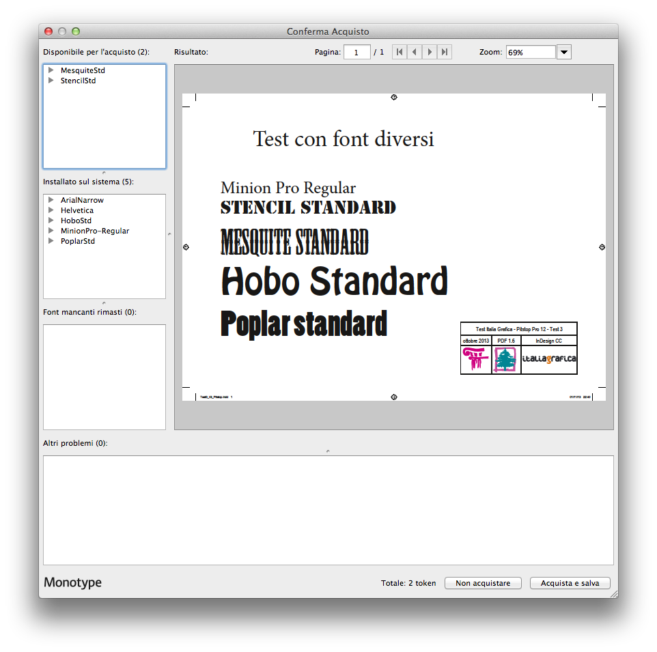Select MinionPro-Regular in installed fonts
Viewport: 657px width, 652px height.
pos(95,231)
